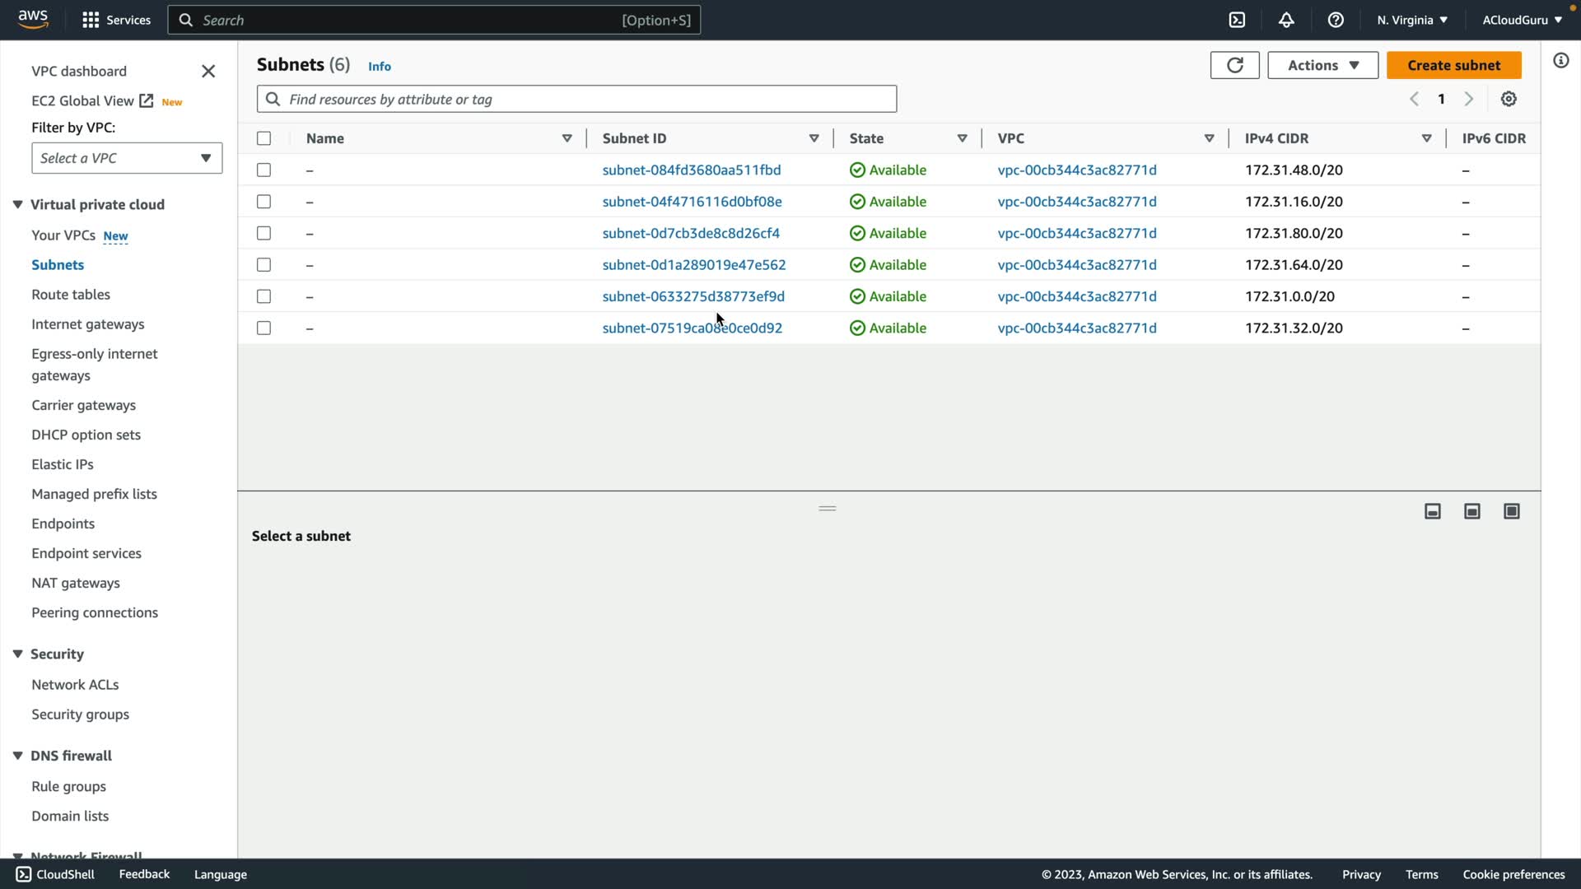
Task: Open the Services grid menu
Action: [91, 20]
